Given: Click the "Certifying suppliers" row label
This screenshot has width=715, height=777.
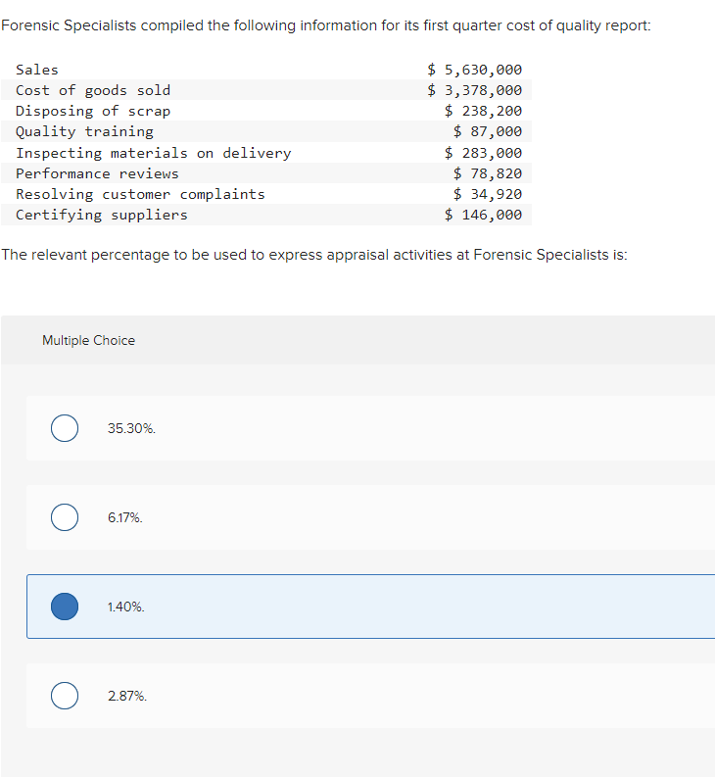Looking at the screenshot, I should pos(102,215).
